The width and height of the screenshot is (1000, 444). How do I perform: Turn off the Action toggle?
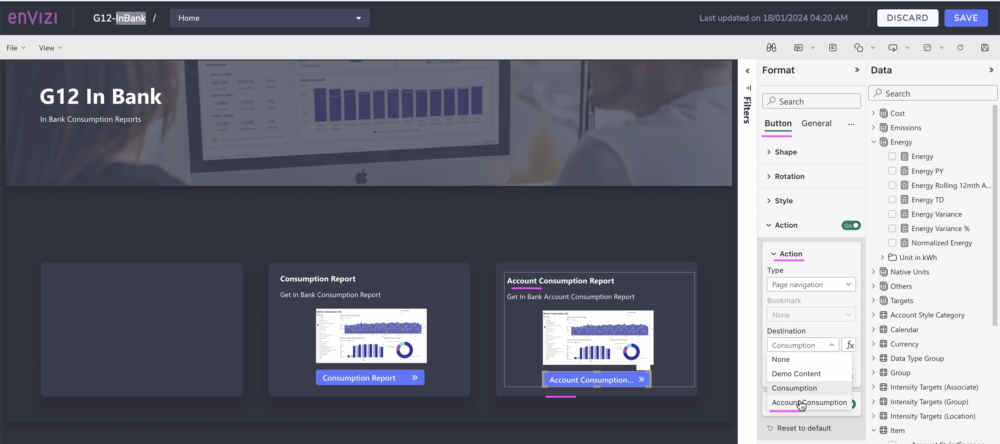click(x=851, y=225)
